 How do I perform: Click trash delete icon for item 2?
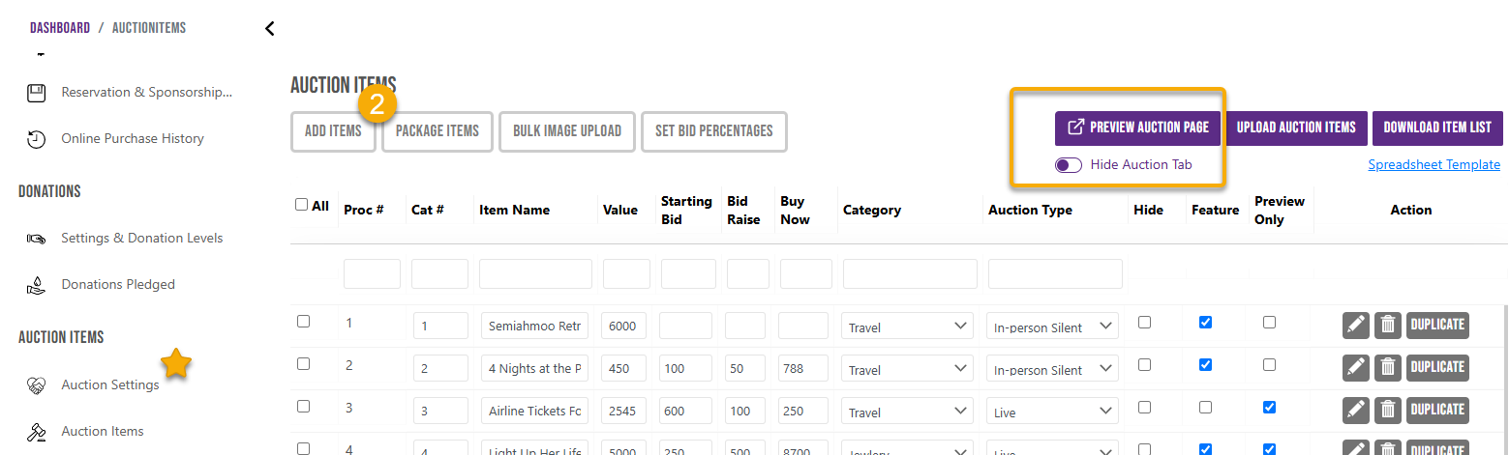point(1387,368)
